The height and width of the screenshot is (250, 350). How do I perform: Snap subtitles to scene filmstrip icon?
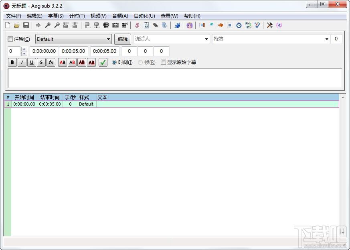point(115,25)
